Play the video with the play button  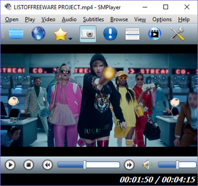(x=10, y=165)
